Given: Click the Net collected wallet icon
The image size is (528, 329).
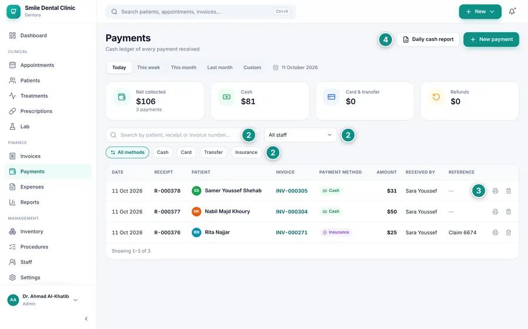Looking at the screenshot, I should pyautogui.click(x=122, y=97).
